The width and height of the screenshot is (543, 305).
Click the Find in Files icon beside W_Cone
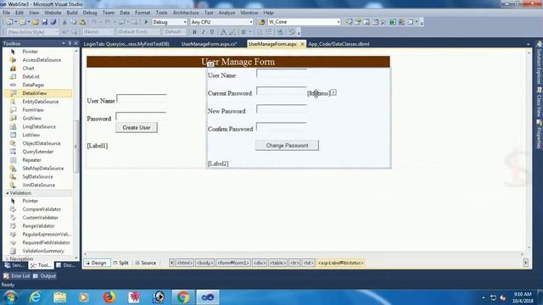pyautogui.click(x=261, y=22)
